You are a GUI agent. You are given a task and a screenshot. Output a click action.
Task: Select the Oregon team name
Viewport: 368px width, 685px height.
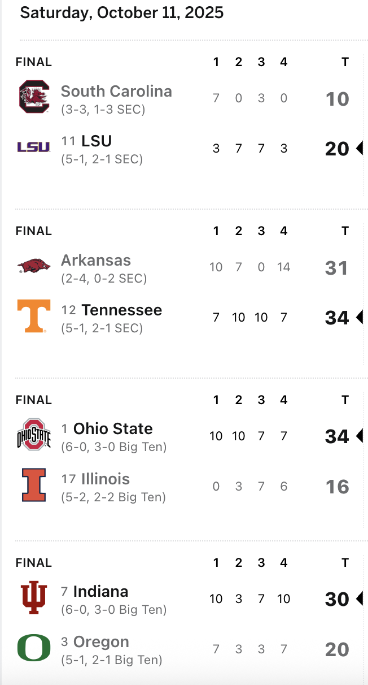tap(101, 642)
